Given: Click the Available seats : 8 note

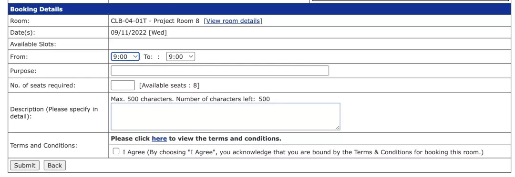Looking at the screenshot, I should [x=169, y=85].
